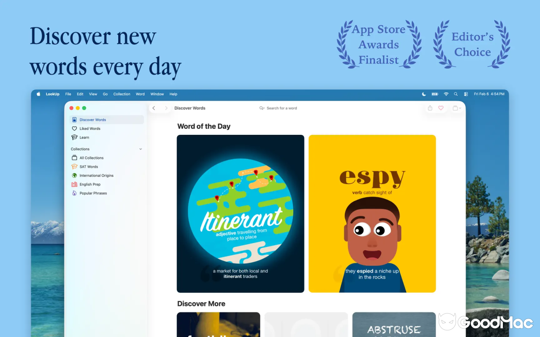The height and width of the screenshot is (337, 540).
Task: Select All Collections in sidebar
Action: (x=107, y=158)
